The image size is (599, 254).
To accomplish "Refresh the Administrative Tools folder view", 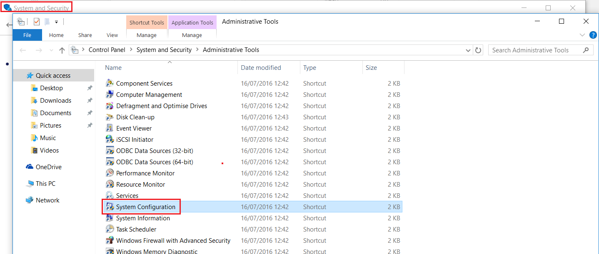I will point(478,50).
